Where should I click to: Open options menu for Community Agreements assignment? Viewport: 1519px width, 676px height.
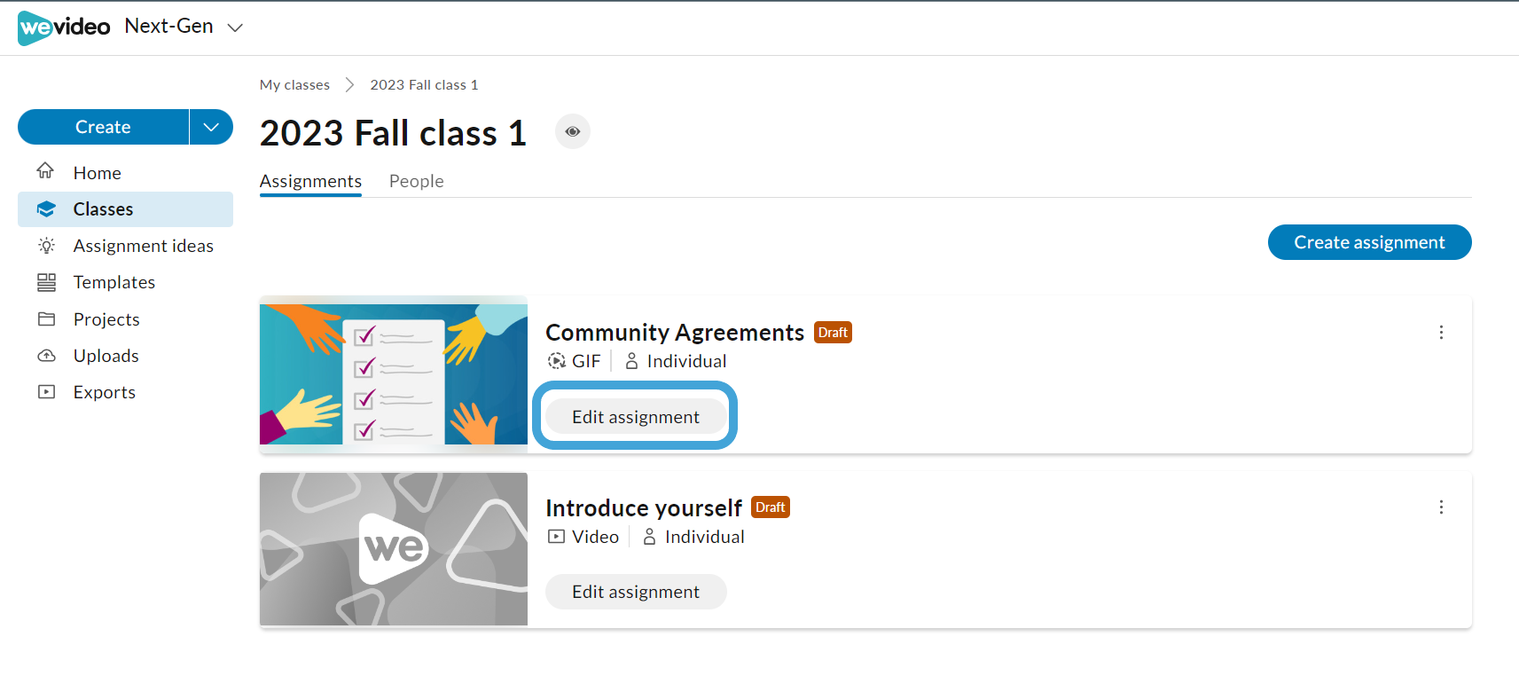point(1441,333)
